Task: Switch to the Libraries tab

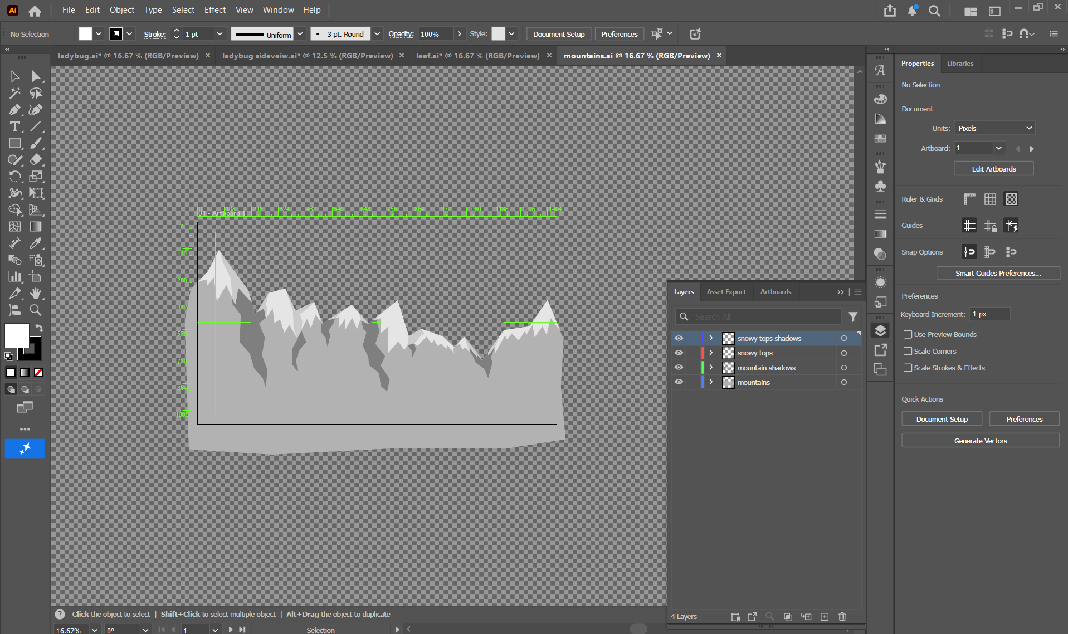Action: tap(960, 64)
